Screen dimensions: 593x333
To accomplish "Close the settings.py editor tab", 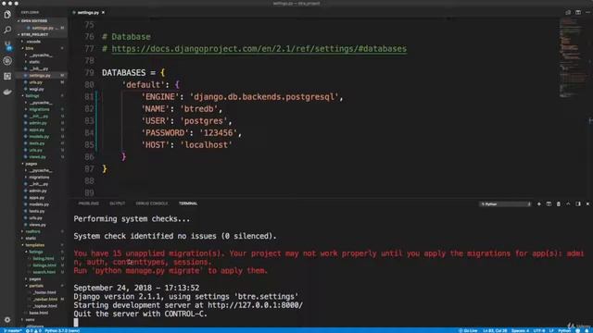I will pos(103,12).
